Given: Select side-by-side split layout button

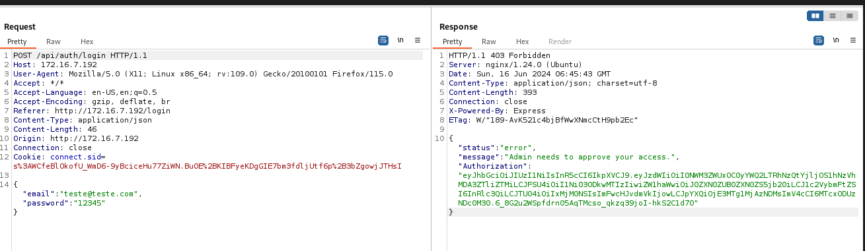Looking at the screenshot, I should pos(815,16).
